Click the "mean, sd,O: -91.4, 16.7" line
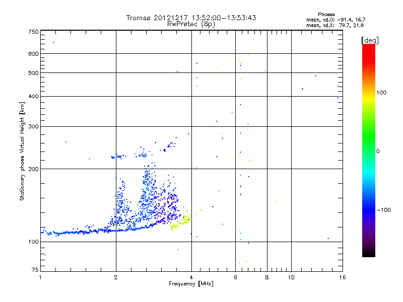403x302 pixels. (x=335, y=20)
